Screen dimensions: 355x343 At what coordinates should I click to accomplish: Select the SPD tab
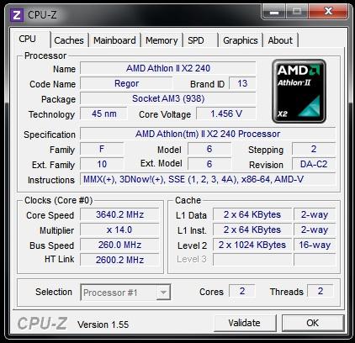point(200,40)
